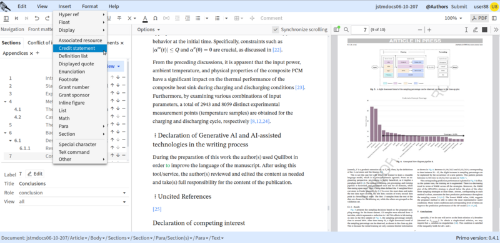Image resolution: width=500 pixels, height=243 pixels.
Task: Open the numbered list style dropdown
Action: 226,19
